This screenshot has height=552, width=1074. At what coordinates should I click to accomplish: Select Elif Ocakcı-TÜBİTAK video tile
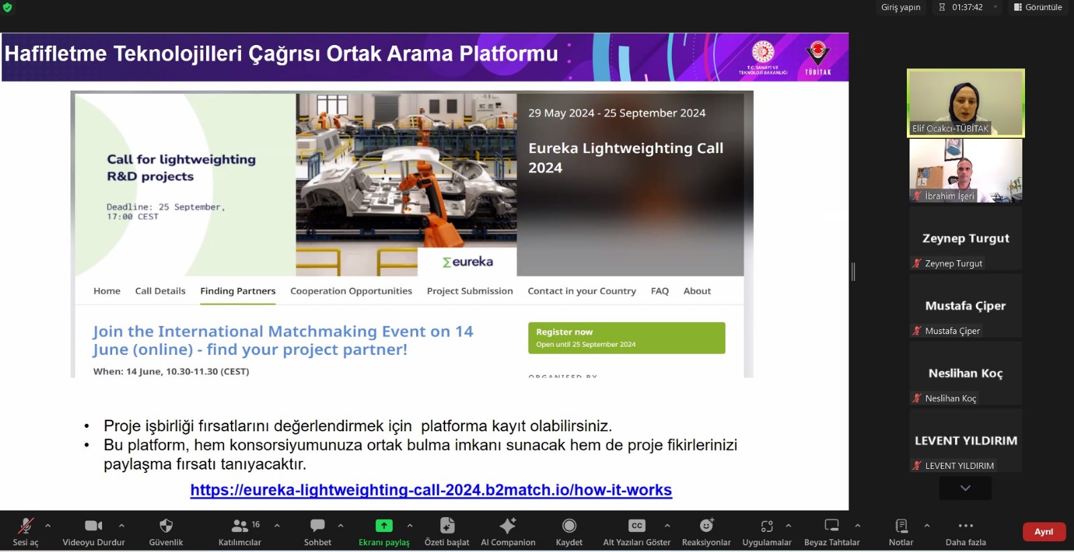(x=965, y=103)
